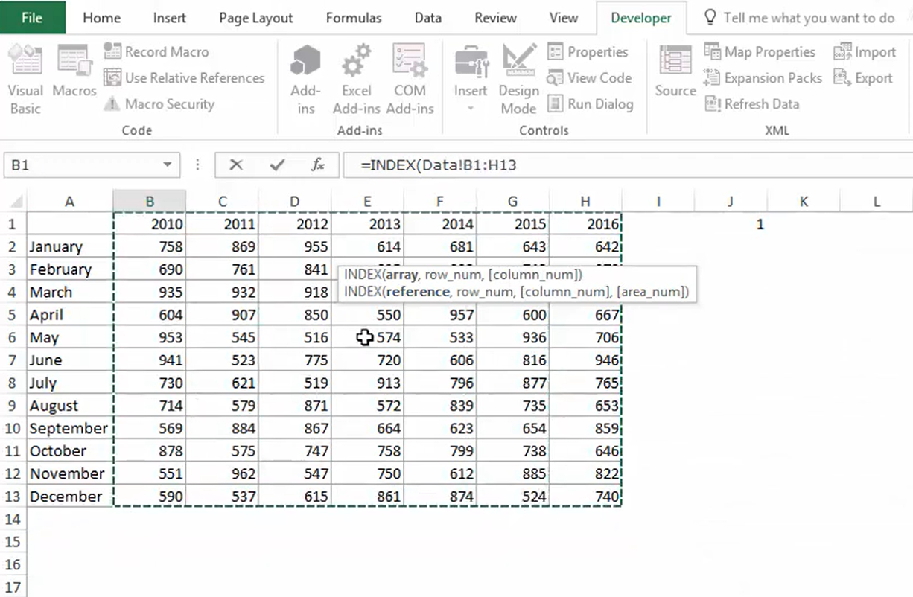Click cell containing October
The height and width of the screenshot is (597, 913).
[x=70, y=451]
